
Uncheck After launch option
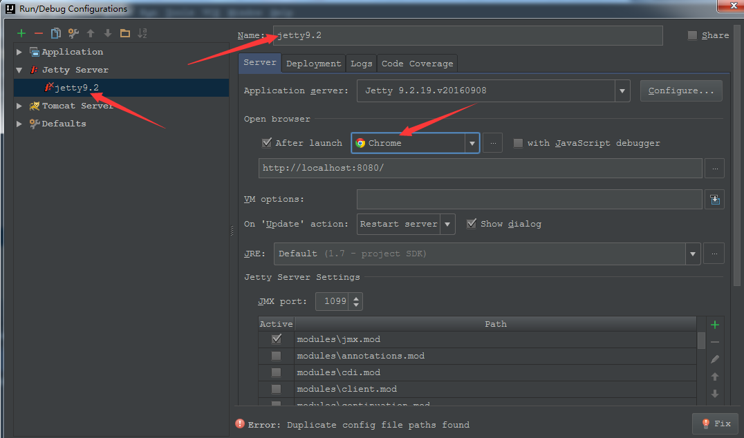267,143
